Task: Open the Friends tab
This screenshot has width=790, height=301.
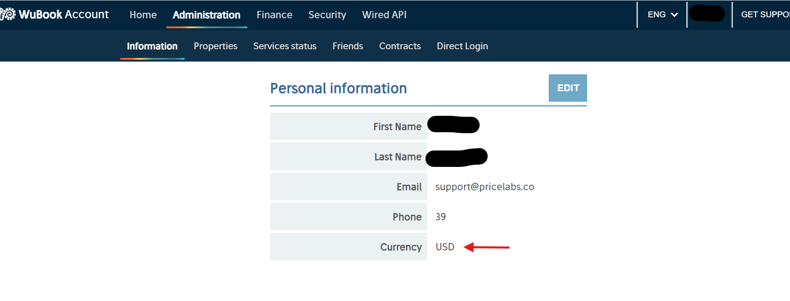Action: (348, 46)
